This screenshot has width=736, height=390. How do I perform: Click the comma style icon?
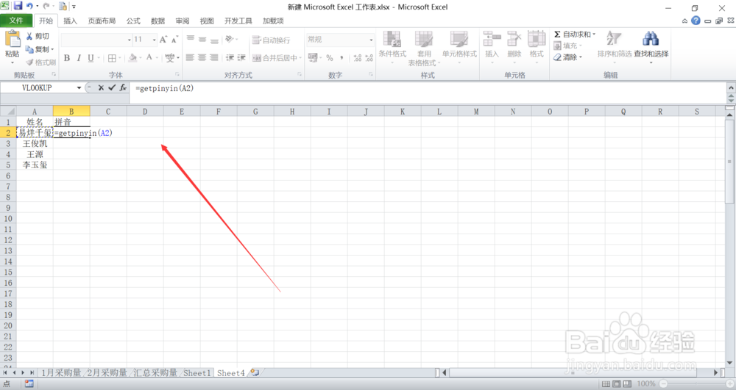[x=342, y=57]
